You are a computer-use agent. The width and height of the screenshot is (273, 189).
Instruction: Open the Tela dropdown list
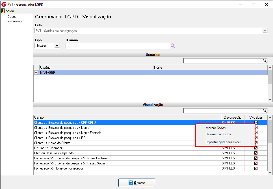pyautogui.click(x=265, y=31)
